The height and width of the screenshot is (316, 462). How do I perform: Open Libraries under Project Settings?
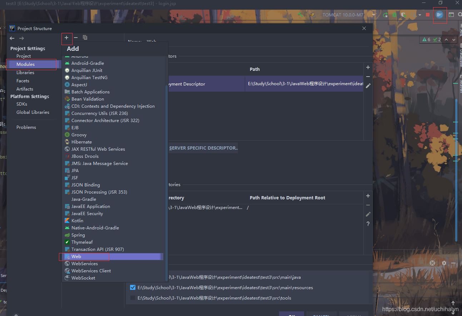click(x=25, y=72)
